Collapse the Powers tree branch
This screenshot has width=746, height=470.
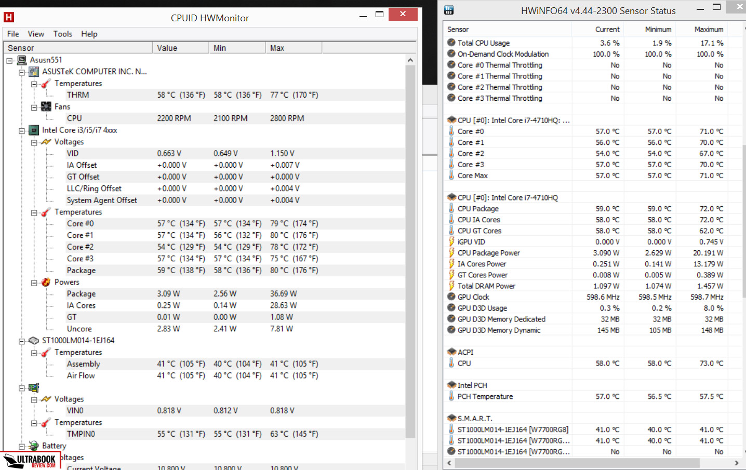pyautogui.click(x=34, y=283)
